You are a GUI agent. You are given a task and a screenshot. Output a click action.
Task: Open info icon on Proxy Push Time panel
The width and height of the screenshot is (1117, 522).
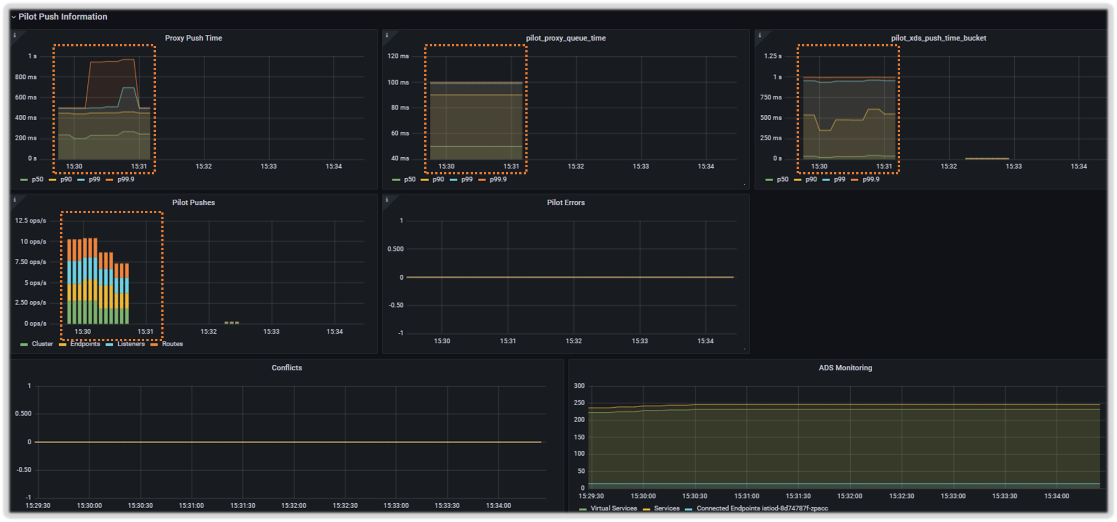[x=15, y=35]
